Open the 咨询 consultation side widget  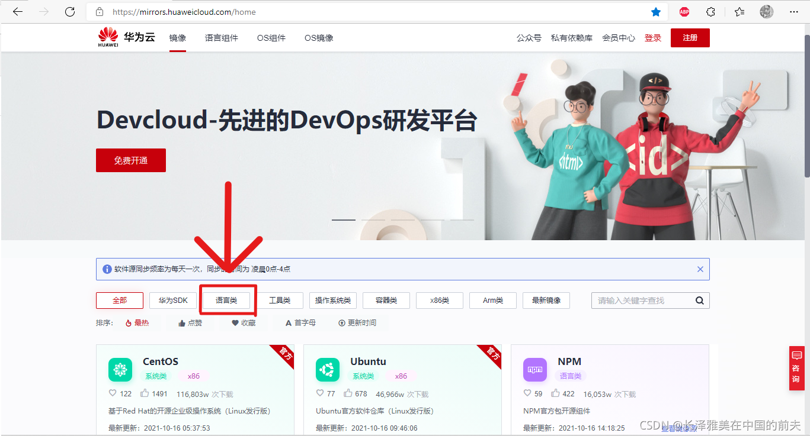pyautogui.click(x=796, y=368)
